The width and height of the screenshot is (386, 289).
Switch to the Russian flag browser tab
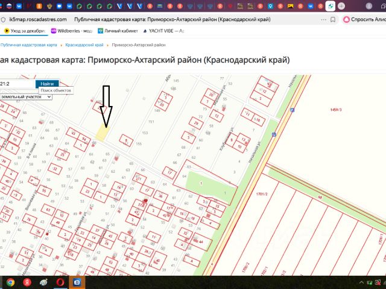tap(9, 6)
